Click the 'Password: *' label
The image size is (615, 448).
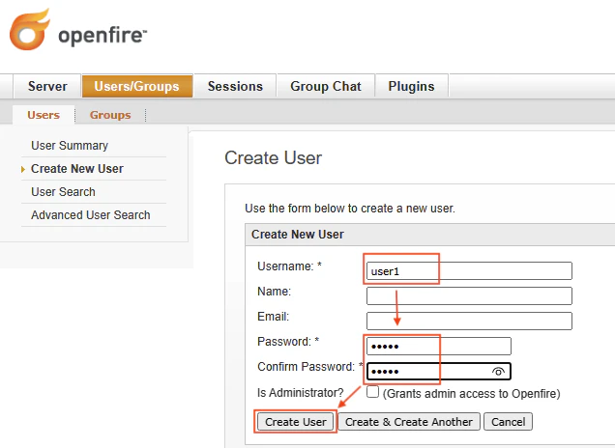[x=288, y=342]
